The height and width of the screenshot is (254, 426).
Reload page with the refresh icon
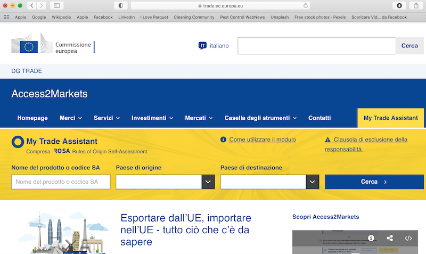pyautogui.click(x=306, y=5)
